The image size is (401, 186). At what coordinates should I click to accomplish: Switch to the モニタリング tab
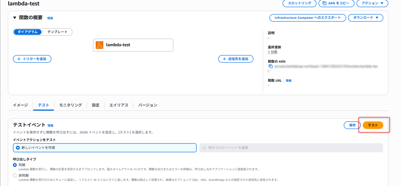[x=70, y=105]
